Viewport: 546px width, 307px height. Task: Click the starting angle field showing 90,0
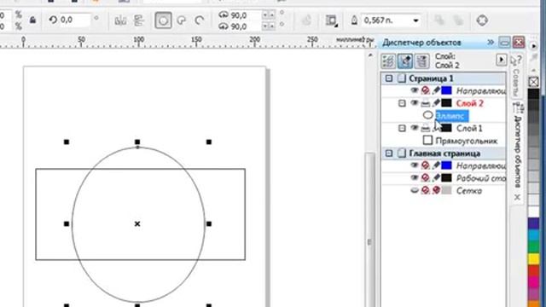click(246, 15)
